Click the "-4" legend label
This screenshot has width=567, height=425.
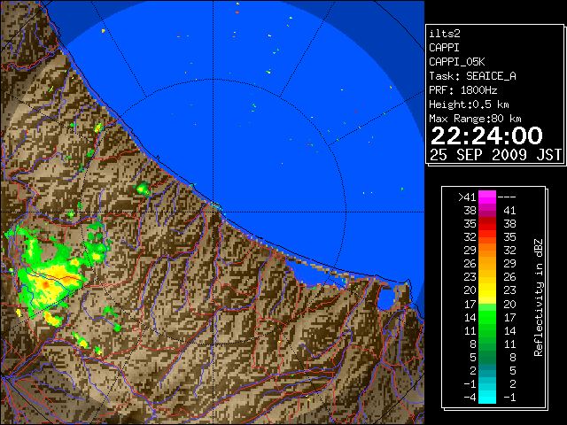pos(470,397)
